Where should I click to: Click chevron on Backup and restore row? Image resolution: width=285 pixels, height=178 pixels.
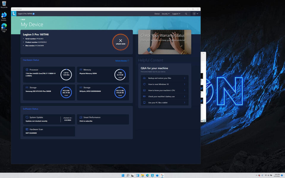click(184, 78)
